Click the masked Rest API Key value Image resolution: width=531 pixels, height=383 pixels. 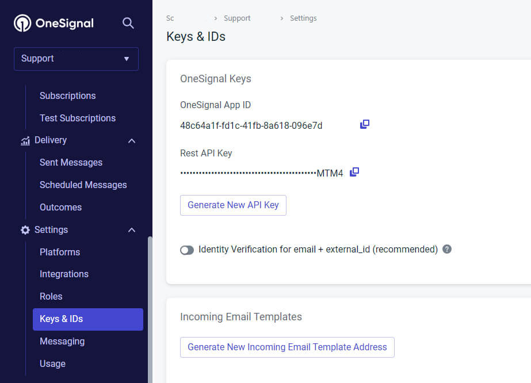click(x=261, y=173)
